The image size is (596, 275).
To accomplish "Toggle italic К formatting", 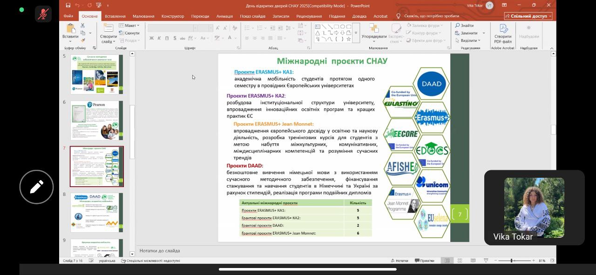I will click(x=159, y=38).
